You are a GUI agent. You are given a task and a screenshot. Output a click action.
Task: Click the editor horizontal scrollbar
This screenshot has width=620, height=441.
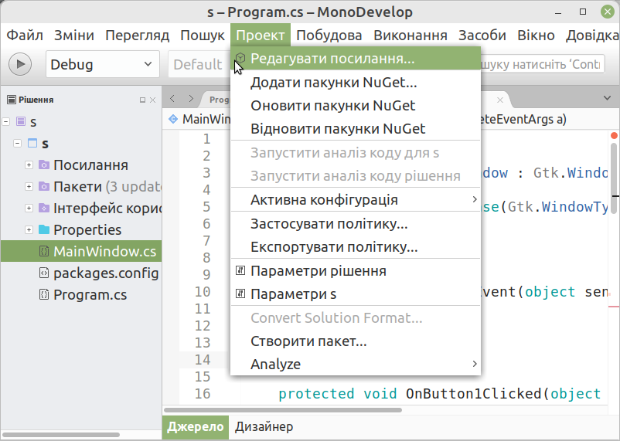coord(283,410)
